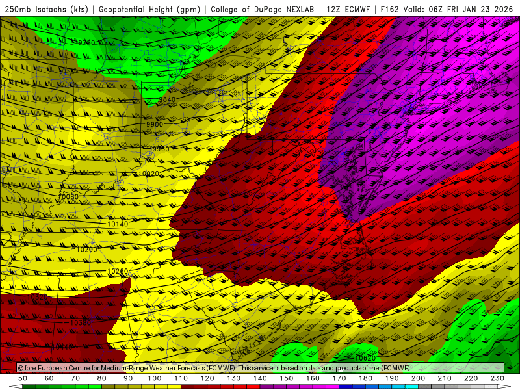This screenshot has width=520, height=390.
Task: Click the 60 value on the color scale
Action: (49, 378)
